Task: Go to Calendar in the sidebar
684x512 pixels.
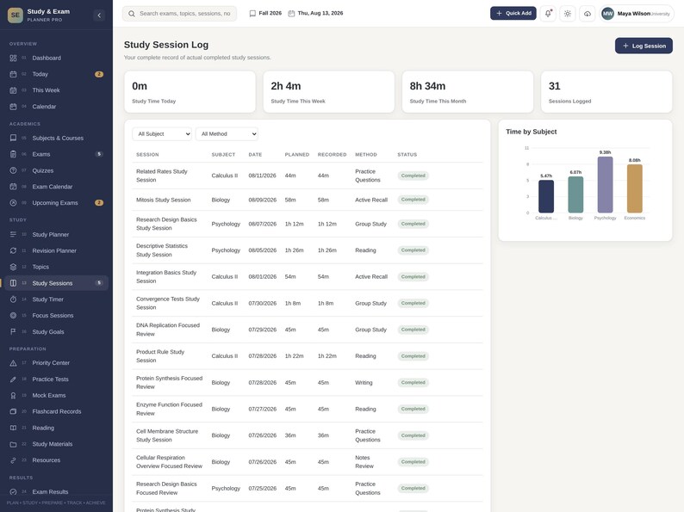Action: [x=56, y=107]
